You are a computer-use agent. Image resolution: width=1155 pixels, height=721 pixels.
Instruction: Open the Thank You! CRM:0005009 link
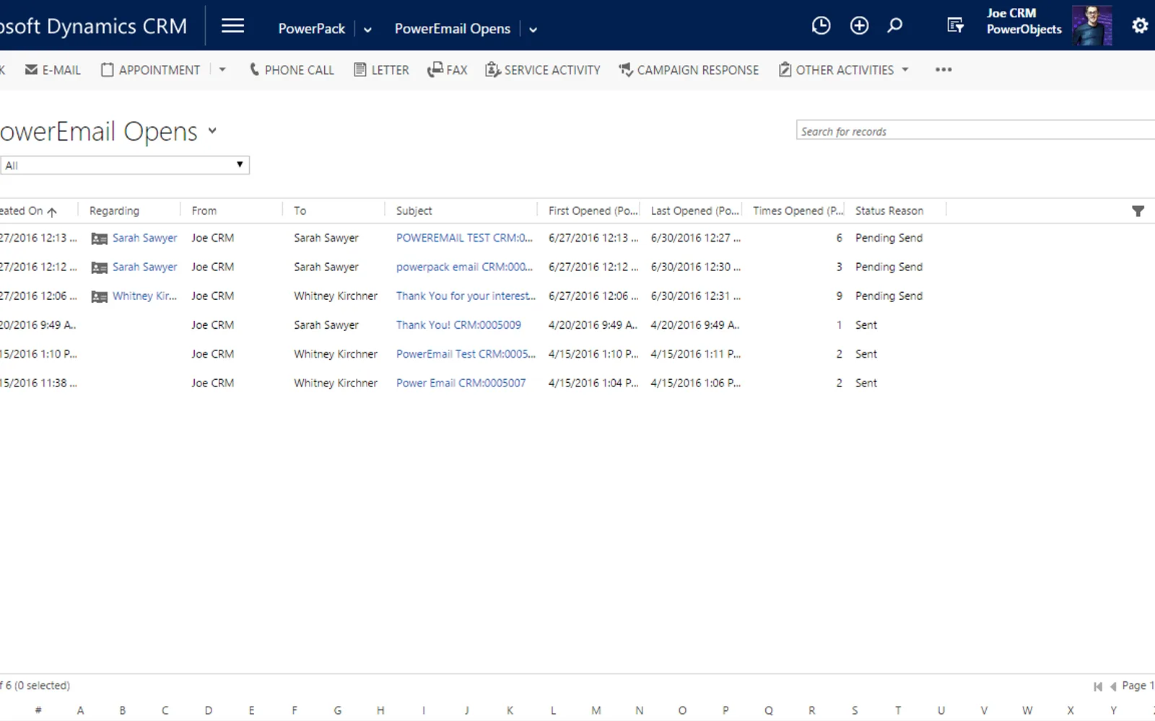coord(458,325)
